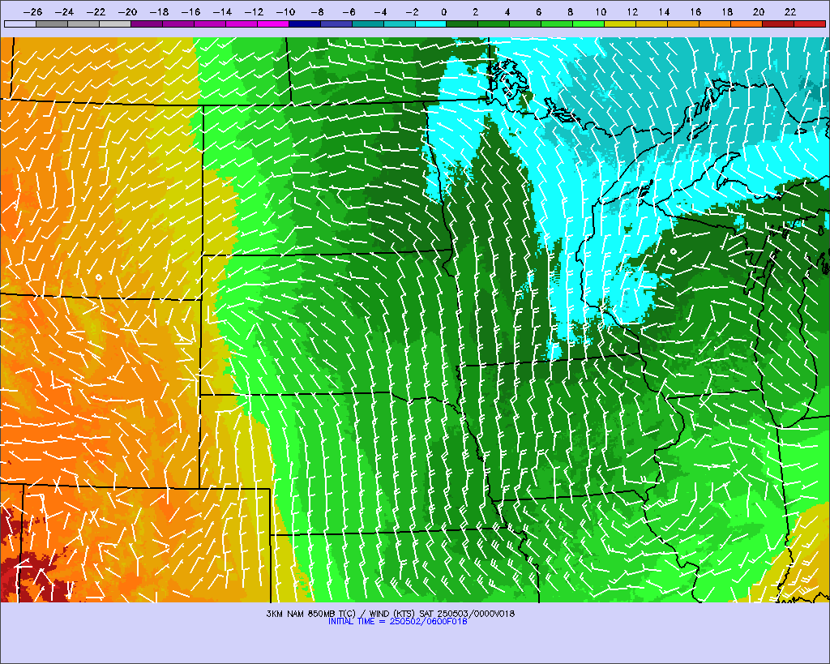The image size is (830, 664).
Task: Select the red swatch above 22
Action: click(810, 24)
